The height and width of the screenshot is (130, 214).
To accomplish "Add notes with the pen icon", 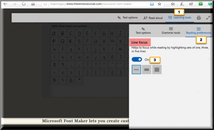I will coord(182,4).
